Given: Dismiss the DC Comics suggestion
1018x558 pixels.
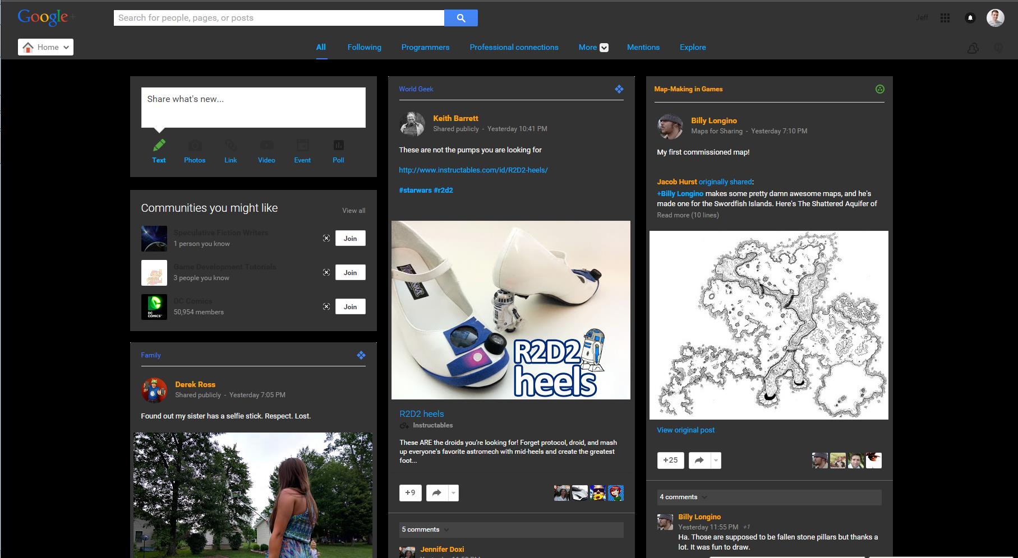Looking at the screenshot, I should [326, 306].
